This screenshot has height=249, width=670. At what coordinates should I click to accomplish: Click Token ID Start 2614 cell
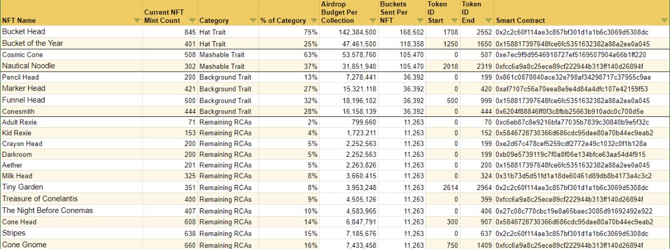coord(443,188)
